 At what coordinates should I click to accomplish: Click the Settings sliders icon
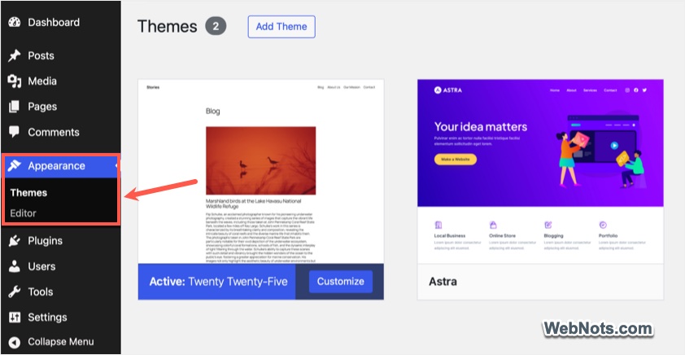click(x=15, y=317)
